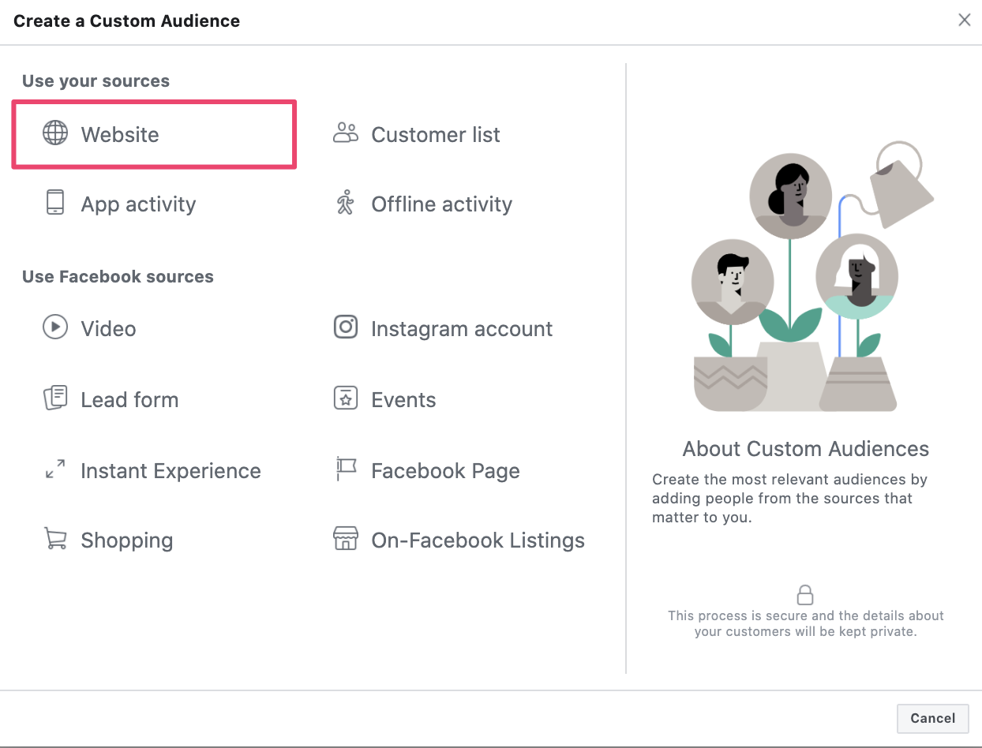Click the Video play button icon
Screen dimensions: 982x748
[x=54, y=328]
